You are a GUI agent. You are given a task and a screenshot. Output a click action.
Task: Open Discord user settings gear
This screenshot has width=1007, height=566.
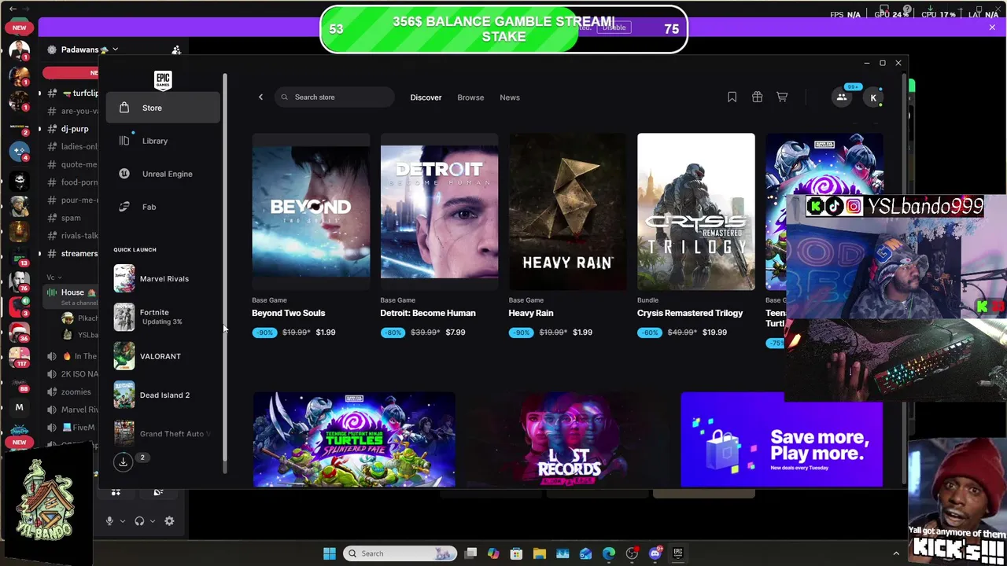(x=169, y=520)
